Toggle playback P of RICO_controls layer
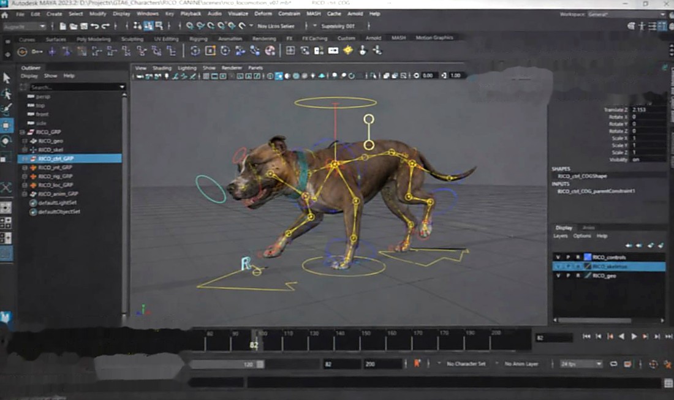Viewport: 674px width, 400px height. [x=568, y=257]
